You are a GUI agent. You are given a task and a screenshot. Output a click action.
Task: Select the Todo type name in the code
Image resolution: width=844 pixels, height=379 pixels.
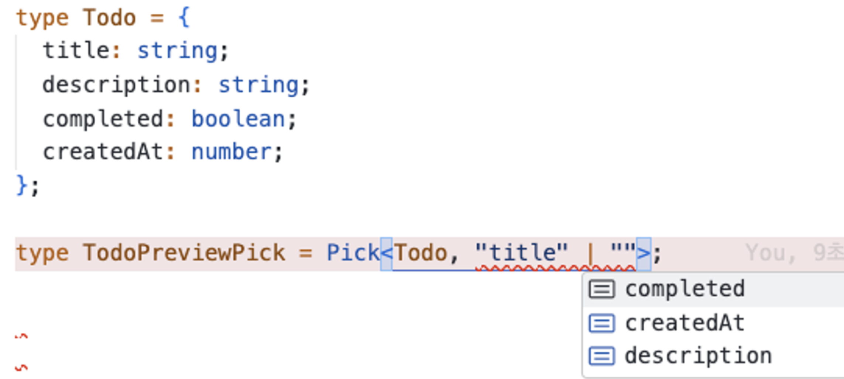[108, 17]
